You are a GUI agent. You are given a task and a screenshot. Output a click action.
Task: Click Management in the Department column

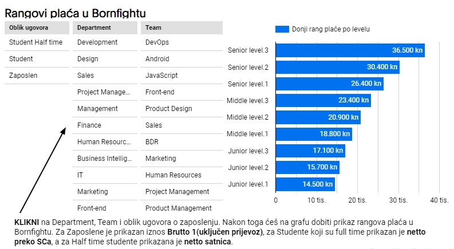[97, 109]
